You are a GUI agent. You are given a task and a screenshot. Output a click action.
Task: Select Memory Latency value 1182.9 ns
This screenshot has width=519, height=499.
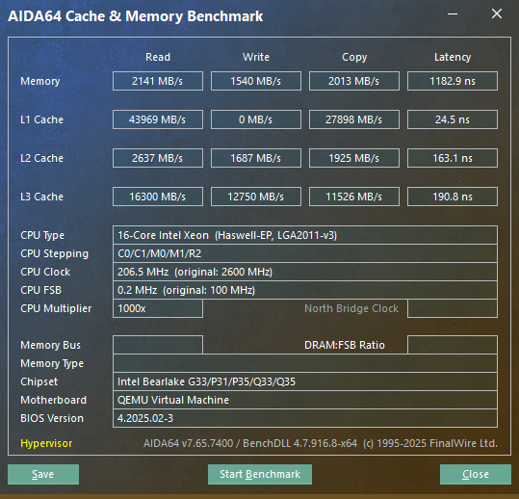tap(453, 81)
